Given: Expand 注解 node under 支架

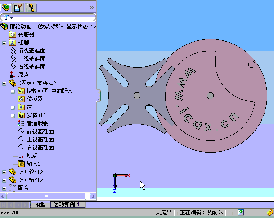Looking at the screenshot, I should (x=13, y=108).
